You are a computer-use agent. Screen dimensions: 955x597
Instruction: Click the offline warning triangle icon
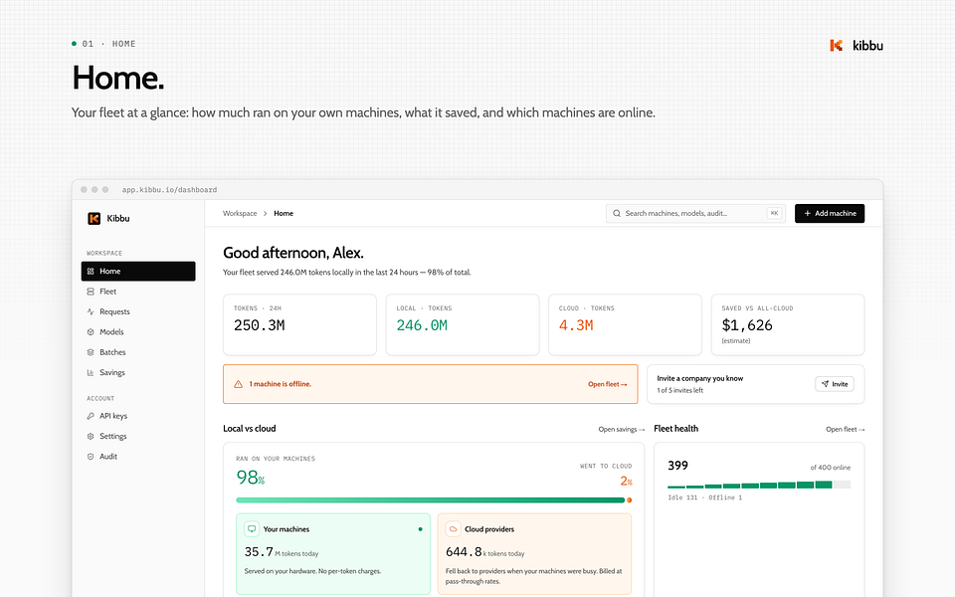pyautogui.click(x=238, y=384)
